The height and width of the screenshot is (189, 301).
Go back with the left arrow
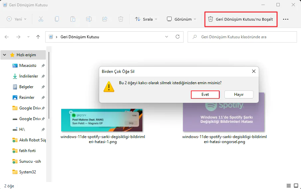(7, 37)
